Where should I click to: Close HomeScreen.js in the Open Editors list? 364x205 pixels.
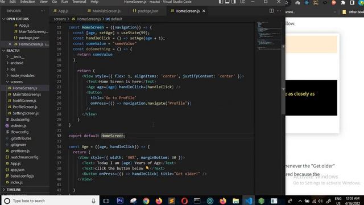(x=10, y=44)
